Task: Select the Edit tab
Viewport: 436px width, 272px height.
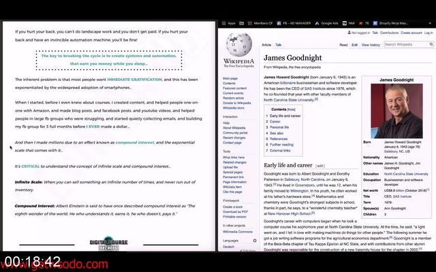Action: tap(354, 45)
